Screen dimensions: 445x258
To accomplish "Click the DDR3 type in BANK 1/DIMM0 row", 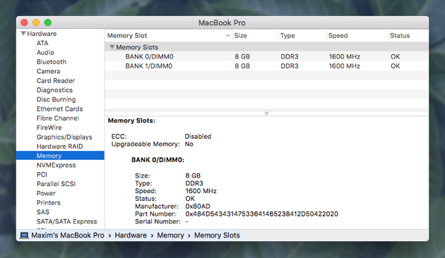I will [x=290, y=66].
